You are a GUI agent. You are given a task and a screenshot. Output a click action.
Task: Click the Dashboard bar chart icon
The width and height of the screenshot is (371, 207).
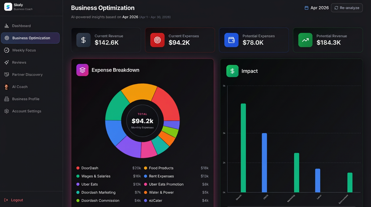(x=7, y=26)
